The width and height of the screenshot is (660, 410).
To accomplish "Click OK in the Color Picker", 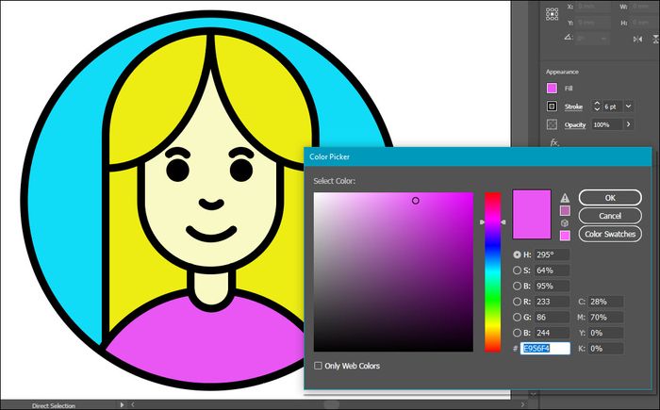I will [610, 198].
